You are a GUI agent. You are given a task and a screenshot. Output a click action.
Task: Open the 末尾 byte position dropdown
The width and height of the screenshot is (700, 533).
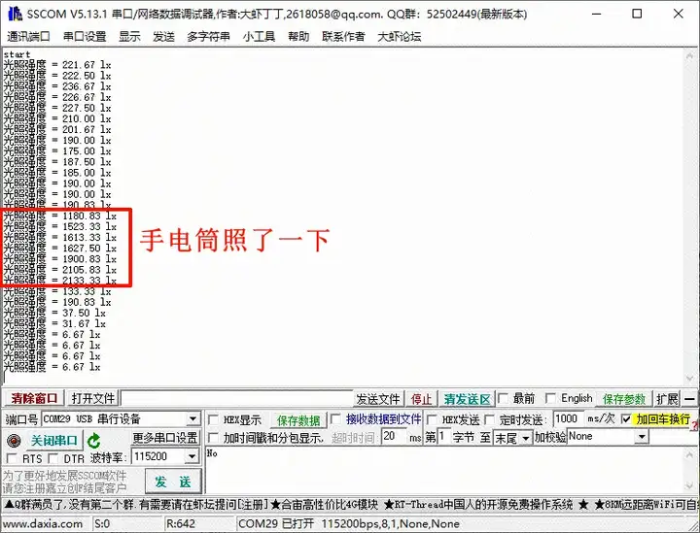coord(526,438)
